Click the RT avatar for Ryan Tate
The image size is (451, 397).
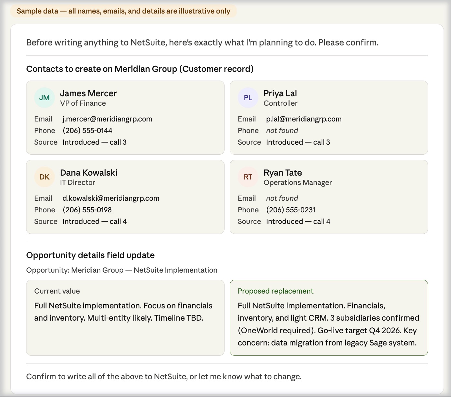tap(248, 177)
